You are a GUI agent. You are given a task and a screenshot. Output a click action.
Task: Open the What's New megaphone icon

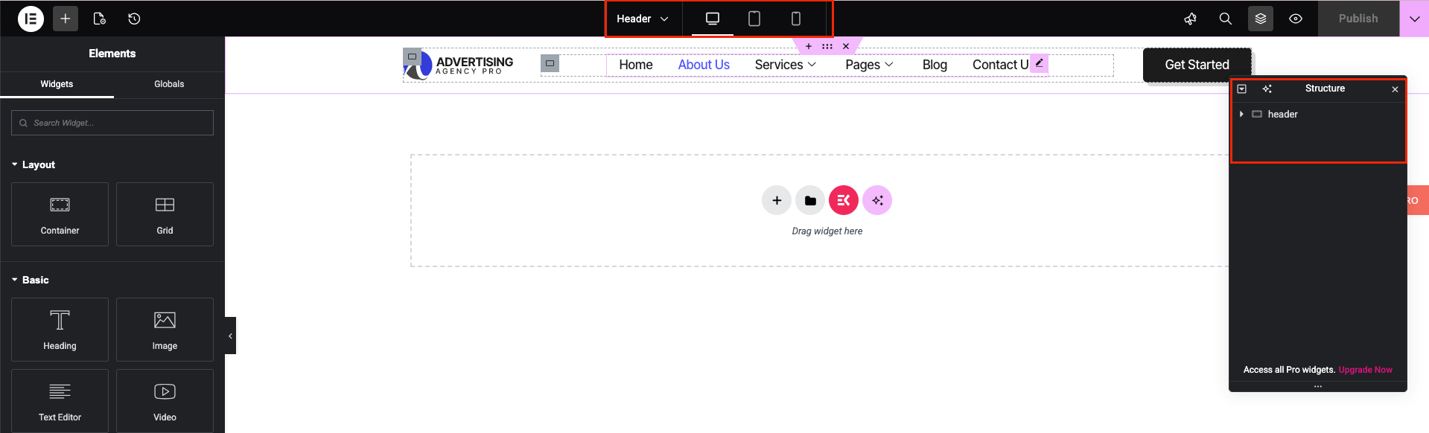[x=1191, y=19]
